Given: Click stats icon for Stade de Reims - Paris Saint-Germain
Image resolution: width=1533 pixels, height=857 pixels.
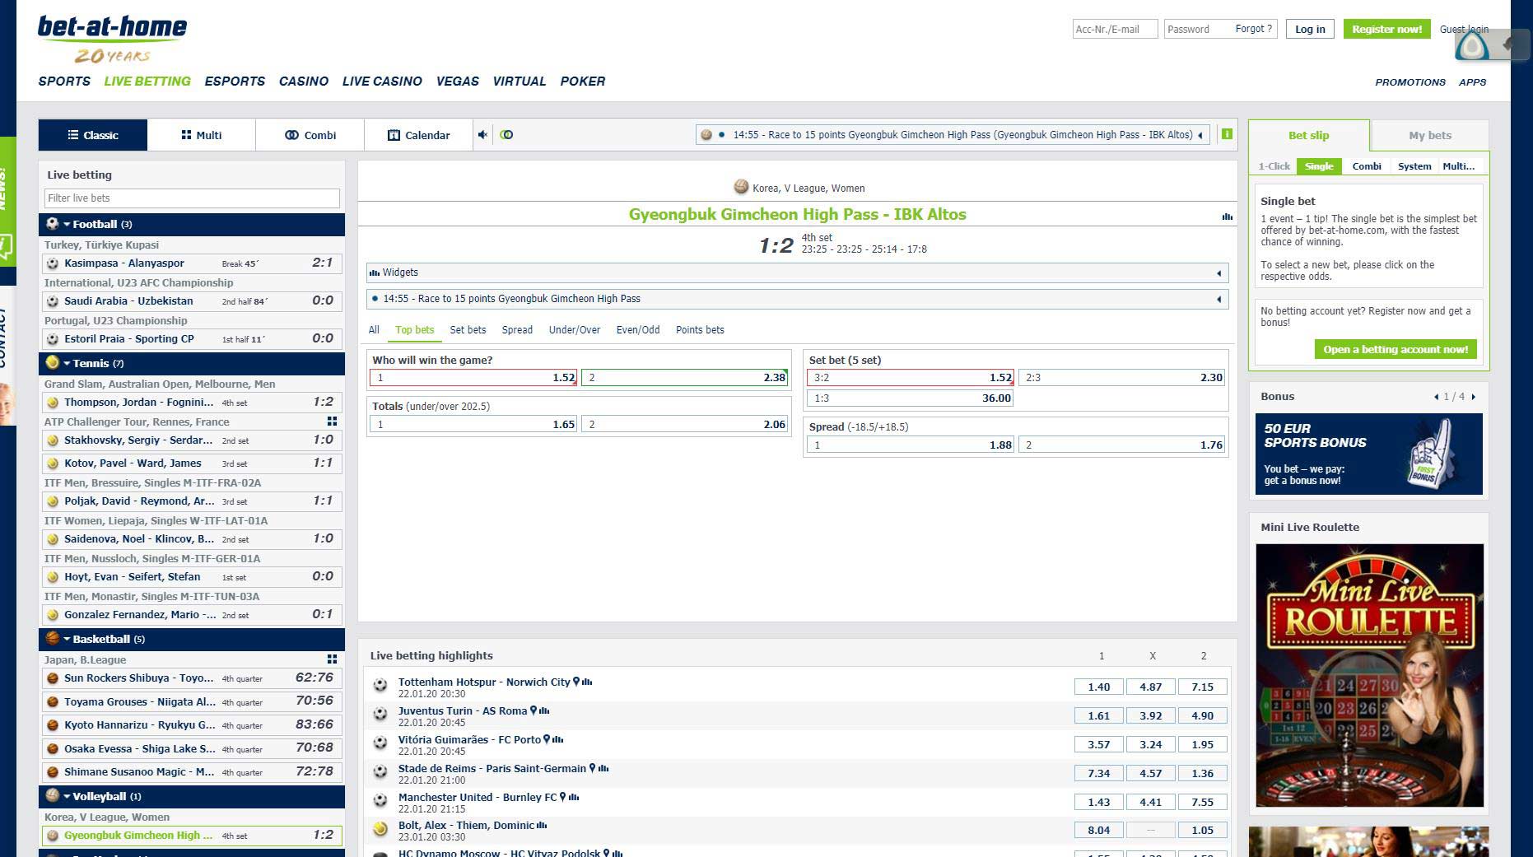Looking at the screenshot, I should click(x=603, y=768).
